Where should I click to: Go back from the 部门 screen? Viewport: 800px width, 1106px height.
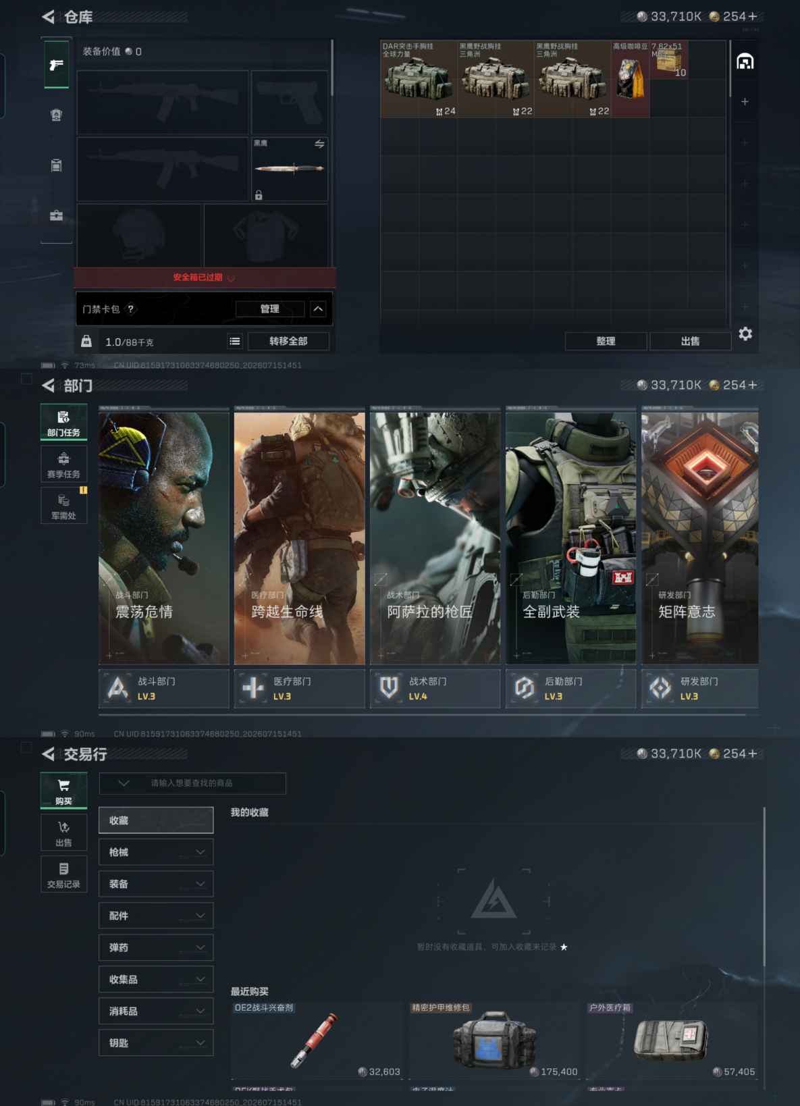point(48,386)
